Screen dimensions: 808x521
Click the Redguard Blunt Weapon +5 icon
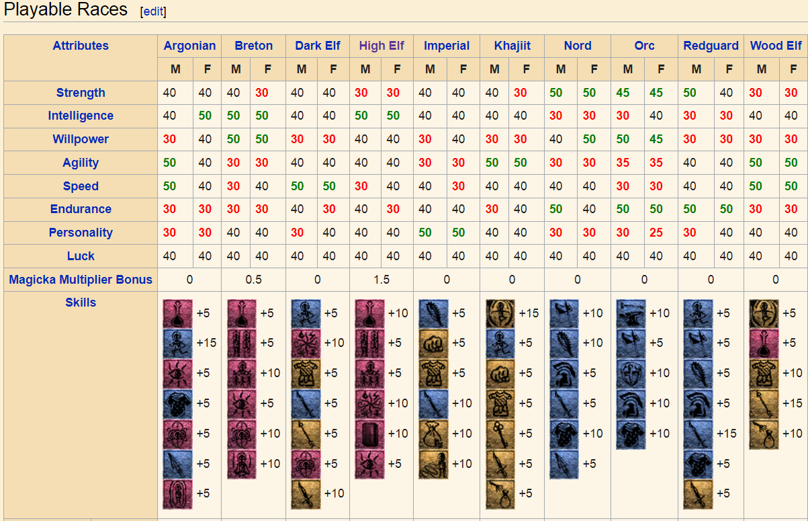pyautogui.click(x=699, y=374)
